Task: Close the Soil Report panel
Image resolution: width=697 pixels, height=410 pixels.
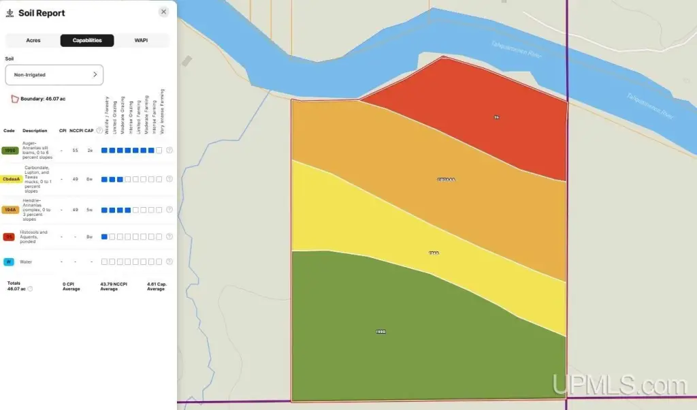Action: click(x=163, y=12)
